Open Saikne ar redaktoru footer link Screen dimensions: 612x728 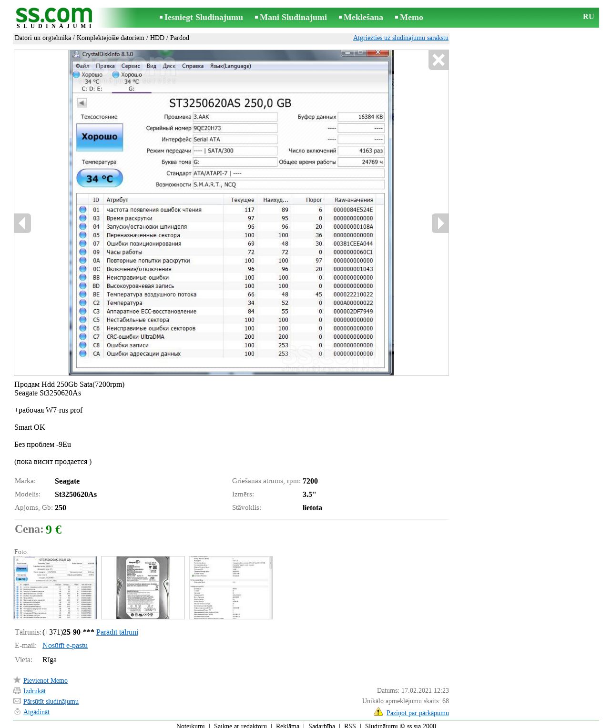[x=240, y=726]
